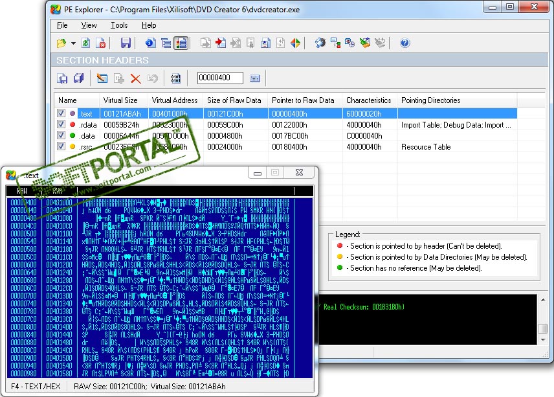The height and width of the screenshot is (397, 554).
Task: Sort by Virtual Size column header
Action: point(124,100)
